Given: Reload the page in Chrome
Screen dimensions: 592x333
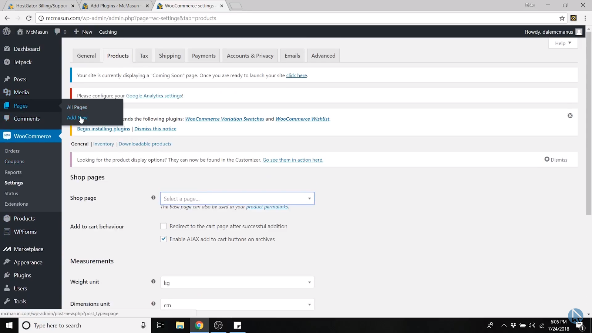Looking at the screenshot, I should (28, 18).
